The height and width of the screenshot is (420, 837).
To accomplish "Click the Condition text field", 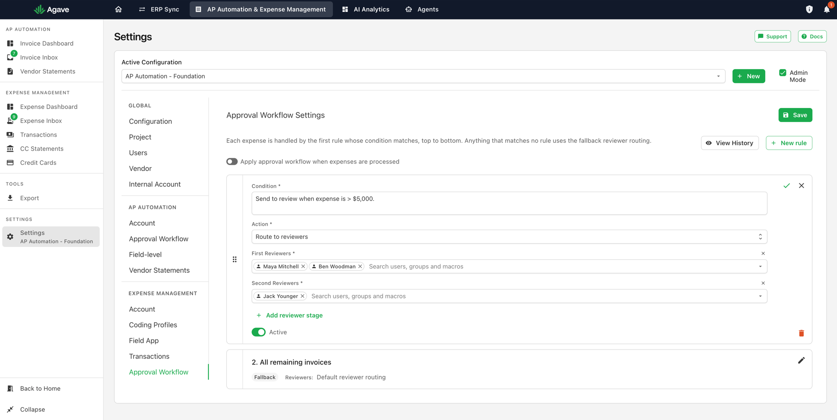I will pyautogui.click(x=509, y=203).
